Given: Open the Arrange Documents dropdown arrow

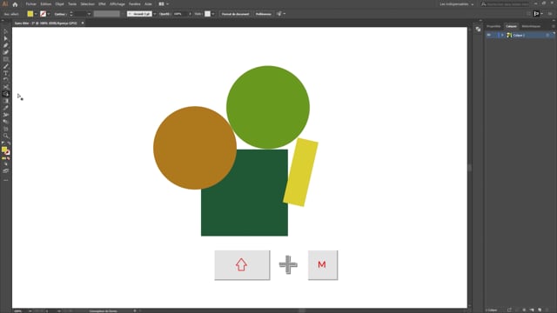Looking at the screenshot, I should coord(167,3).
